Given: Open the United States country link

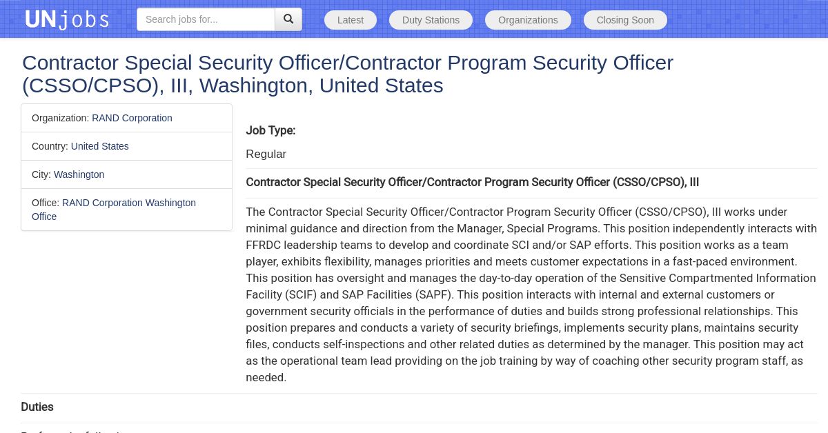Looking at the screenshot, I should (99, 146).
